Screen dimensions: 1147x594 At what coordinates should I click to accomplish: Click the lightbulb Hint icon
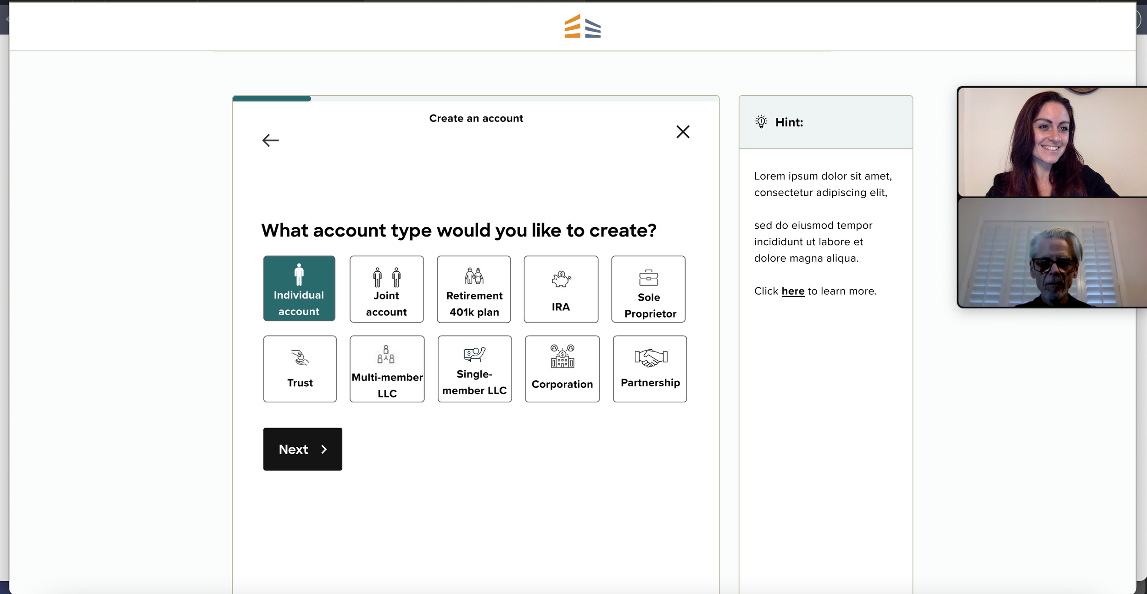click(761, 122)
